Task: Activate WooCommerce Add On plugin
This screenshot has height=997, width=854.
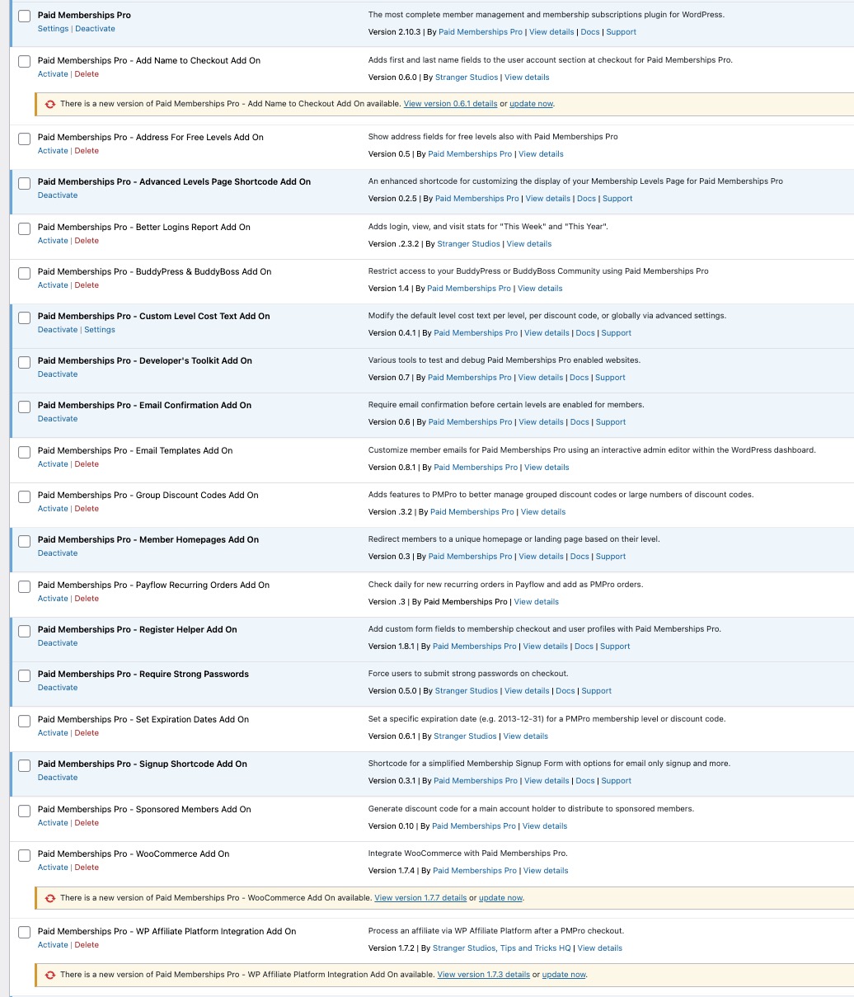Action: tap(53, 868)
